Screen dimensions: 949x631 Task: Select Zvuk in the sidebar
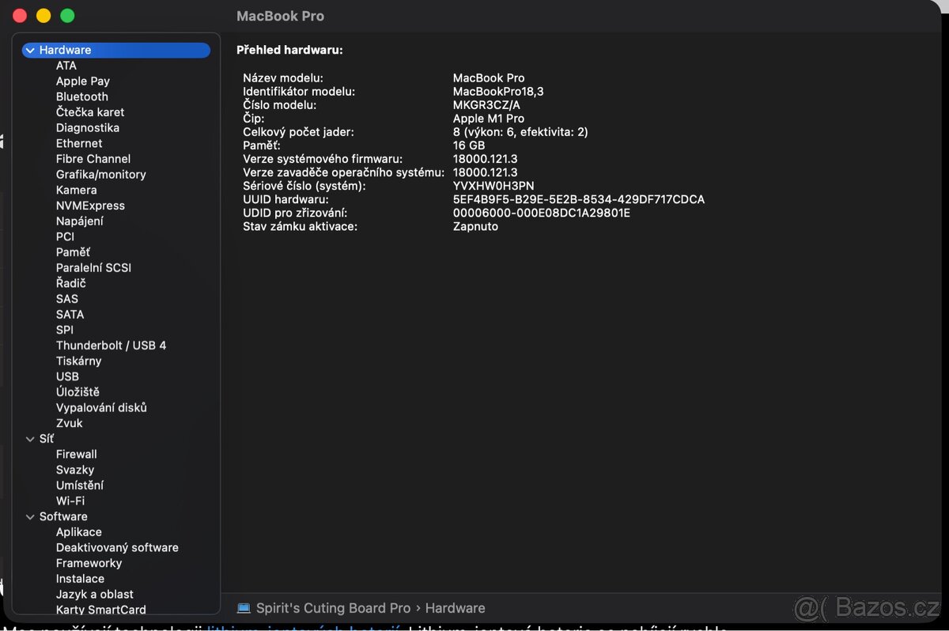click(x=70, y=423)
